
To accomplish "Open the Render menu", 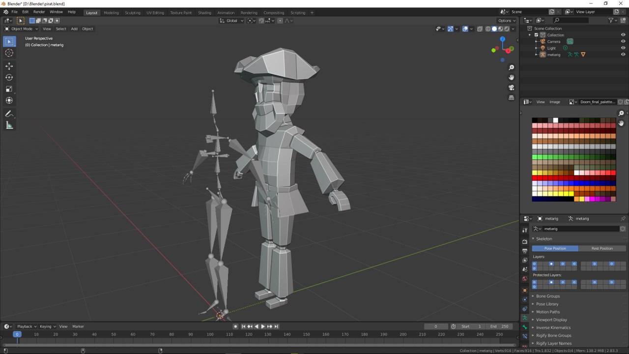I will (x=39, y=12).
